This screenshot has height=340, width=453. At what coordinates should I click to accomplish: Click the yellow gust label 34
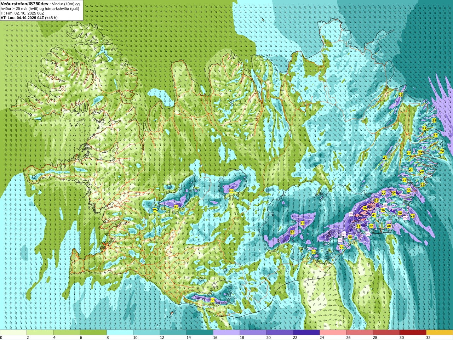click(x=377, y=200)
